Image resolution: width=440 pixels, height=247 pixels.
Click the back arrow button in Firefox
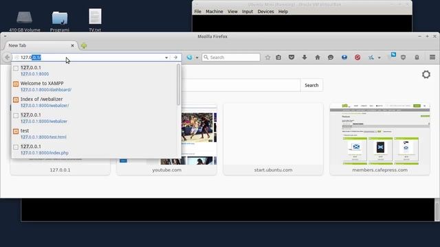tap(7, 58)
